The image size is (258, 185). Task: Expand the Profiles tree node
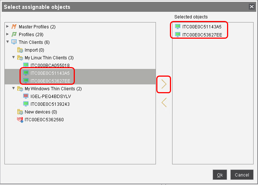[8, 35]
